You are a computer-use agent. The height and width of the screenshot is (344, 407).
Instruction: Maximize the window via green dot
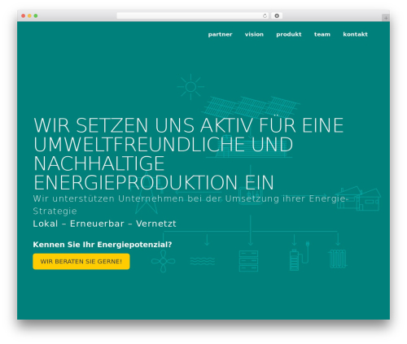(36, 15)
